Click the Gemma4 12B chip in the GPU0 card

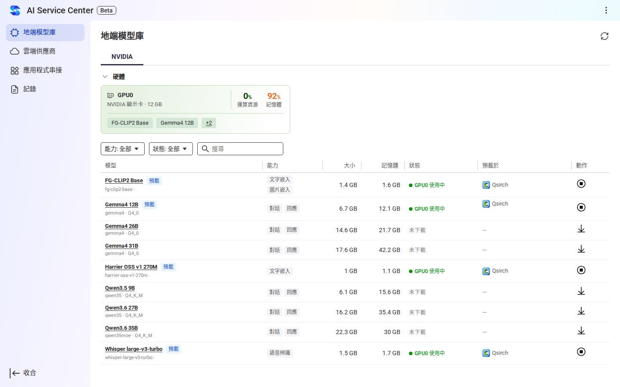click(x=177, y=123)
